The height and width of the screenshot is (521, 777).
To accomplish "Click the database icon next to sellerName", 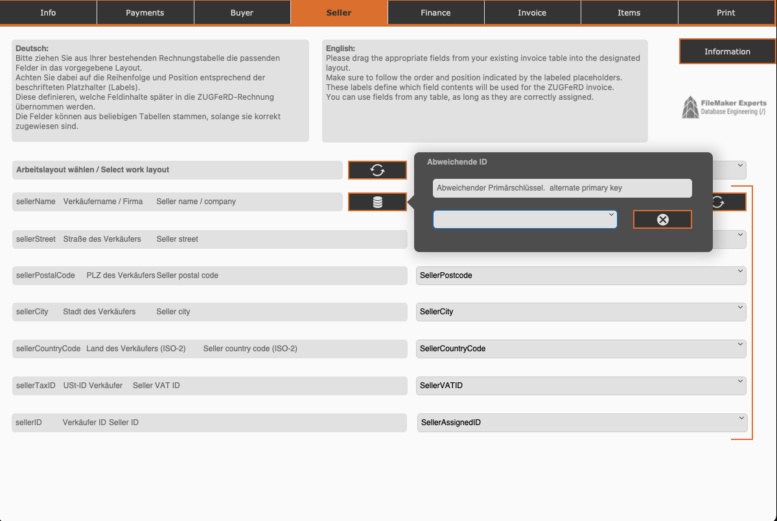I will coord(377,202).
